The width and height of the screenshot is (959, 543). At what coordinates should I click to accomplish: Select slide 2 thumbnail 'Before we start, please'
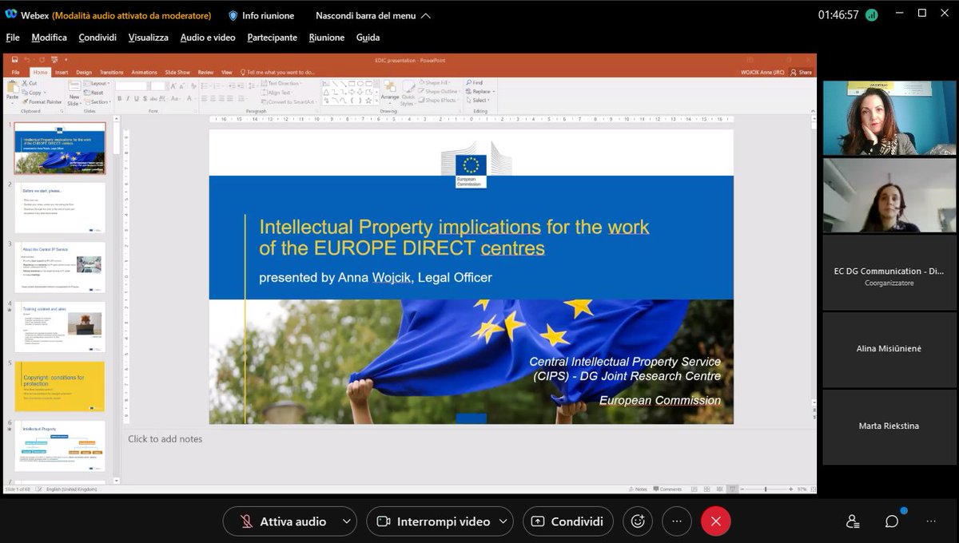click(60, 208)
